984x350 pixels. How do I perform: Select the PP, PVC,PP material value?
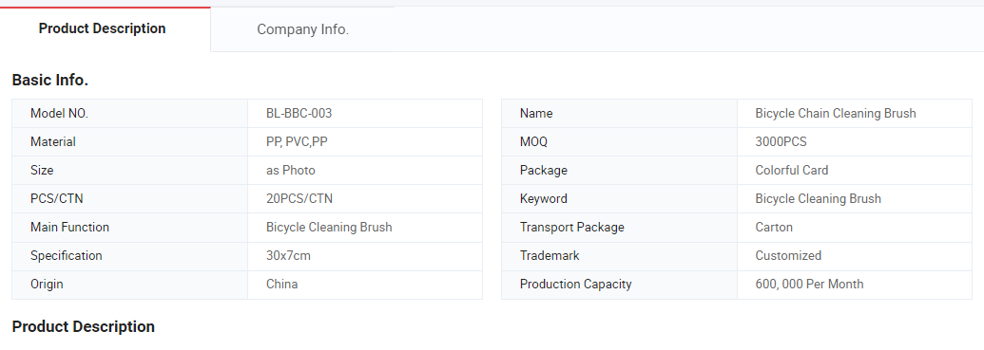297,142
